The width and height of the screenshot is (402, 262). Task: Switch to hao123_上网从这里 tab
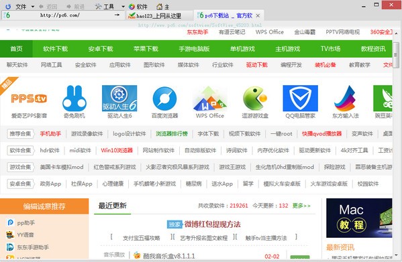click(x=158, y=16)
